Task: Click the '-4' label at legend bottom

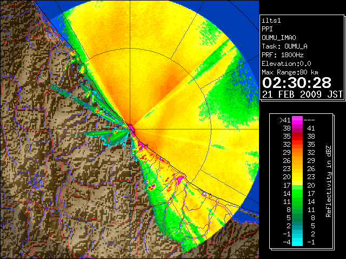Action: [287, 242]
